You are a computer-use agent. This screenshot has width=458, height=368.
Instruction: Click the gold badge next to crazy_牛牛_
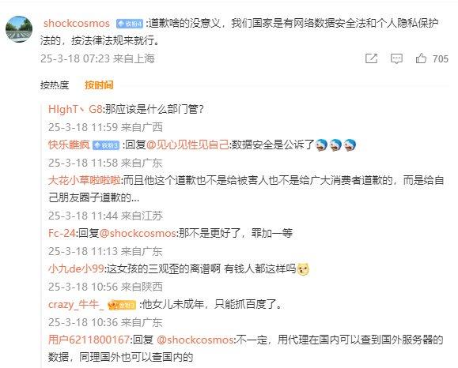point(122,305)
